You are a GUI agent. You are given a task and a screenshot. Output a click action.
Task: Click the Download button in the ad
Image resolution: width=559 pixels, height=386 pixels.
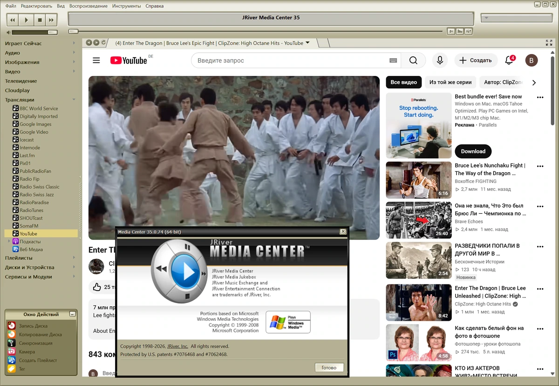point(473,151)
